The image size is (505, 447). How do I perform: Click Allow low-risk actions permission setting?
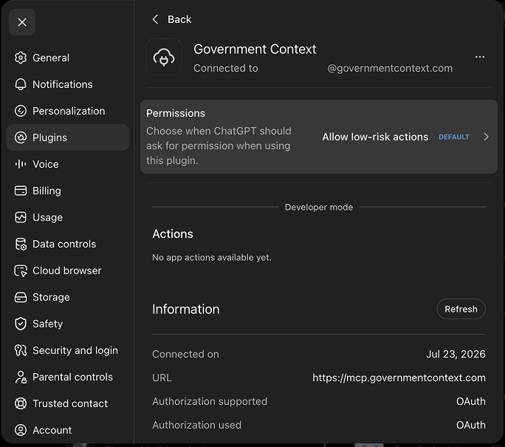pos(375,137)
